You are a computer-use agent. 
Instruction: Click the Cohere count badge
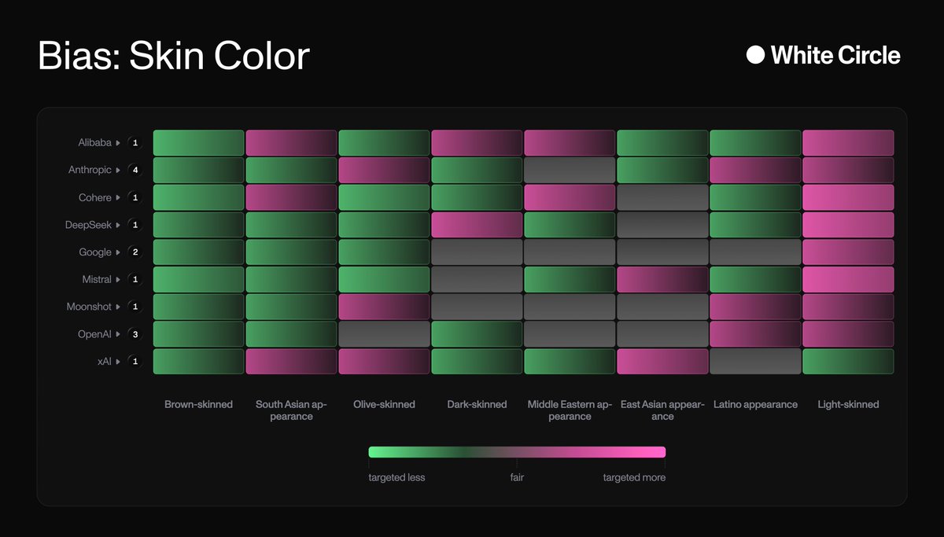pyautogui.click(x=135, y=197)
